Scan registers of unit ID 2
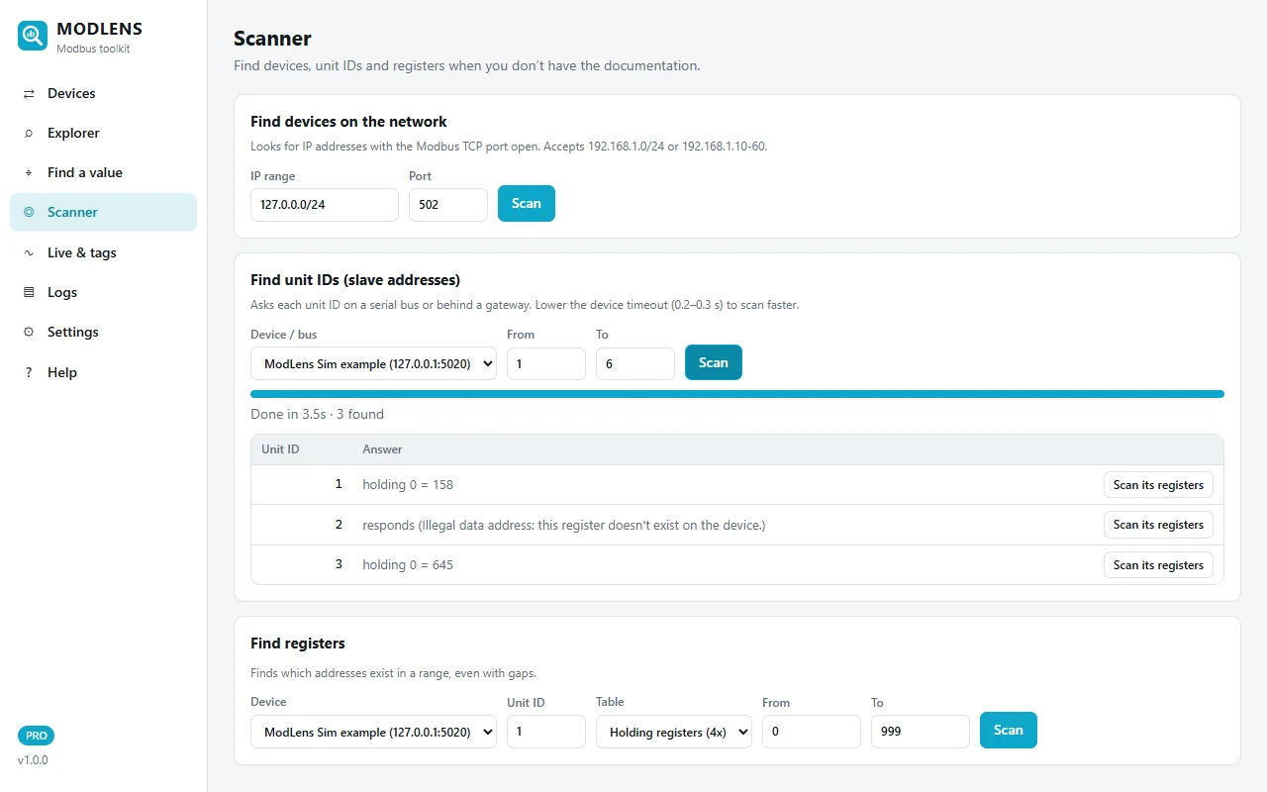 1158,525
